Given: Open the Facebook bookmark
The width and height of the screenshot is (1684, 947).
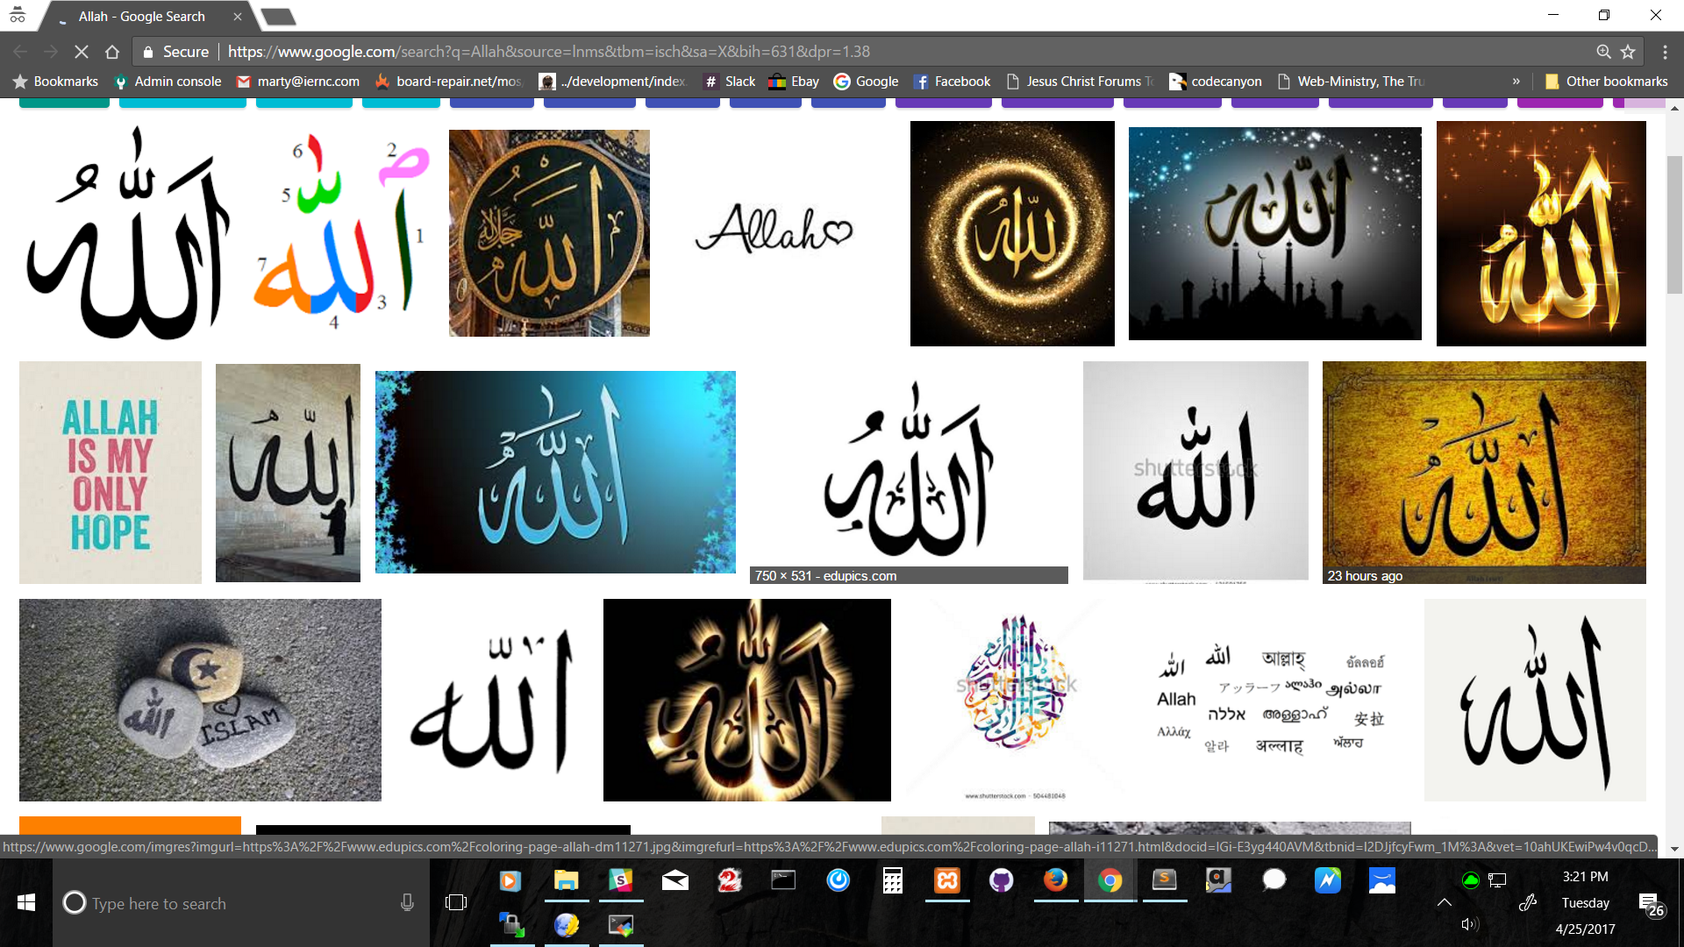Looking at the screenshot, I should click(952, 81).
